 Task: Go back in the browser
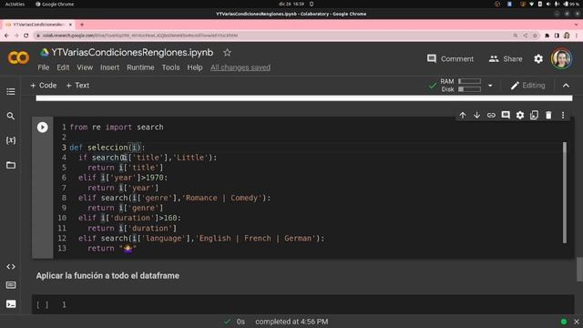(x=6, y=36)
